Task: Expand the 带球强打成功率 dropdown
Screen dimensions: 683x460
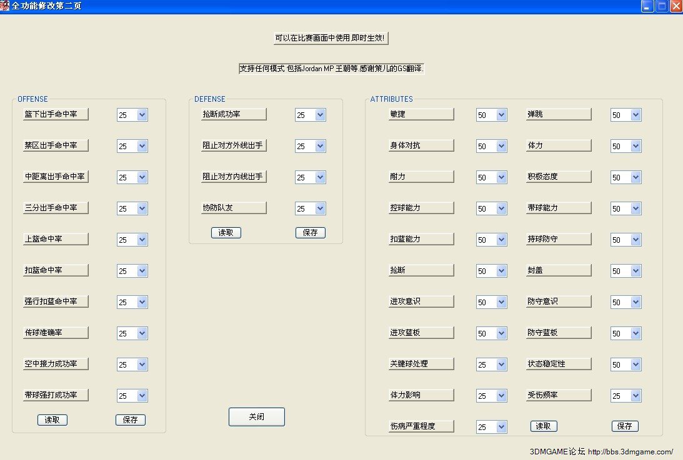Action: 142,396
